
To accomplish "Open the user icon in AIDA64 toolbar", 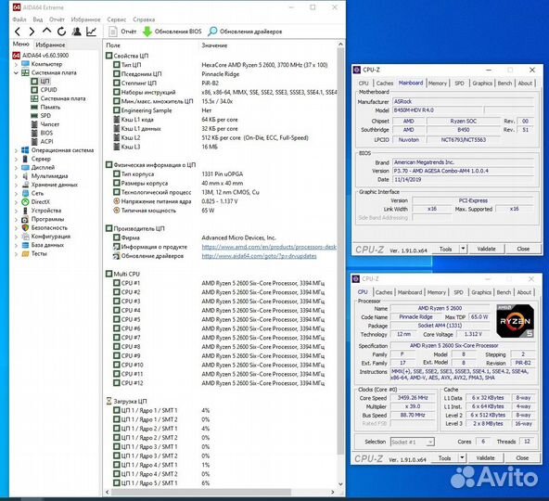I will click(x=76, y=32).
